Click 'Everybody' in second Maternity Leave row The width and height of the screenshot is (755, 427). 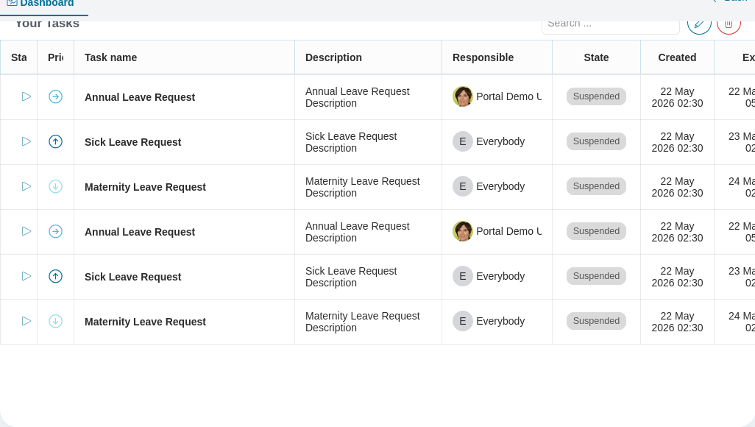(500, 321)
